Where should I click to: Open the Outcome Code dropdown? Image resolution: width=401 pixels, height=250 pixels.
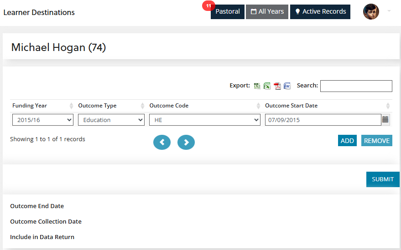204,120
